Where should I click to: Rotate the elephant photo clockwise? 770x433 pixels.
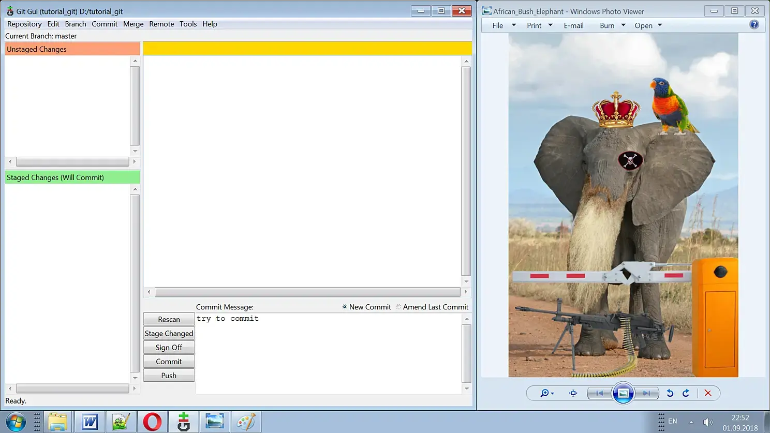coord(686,393)
